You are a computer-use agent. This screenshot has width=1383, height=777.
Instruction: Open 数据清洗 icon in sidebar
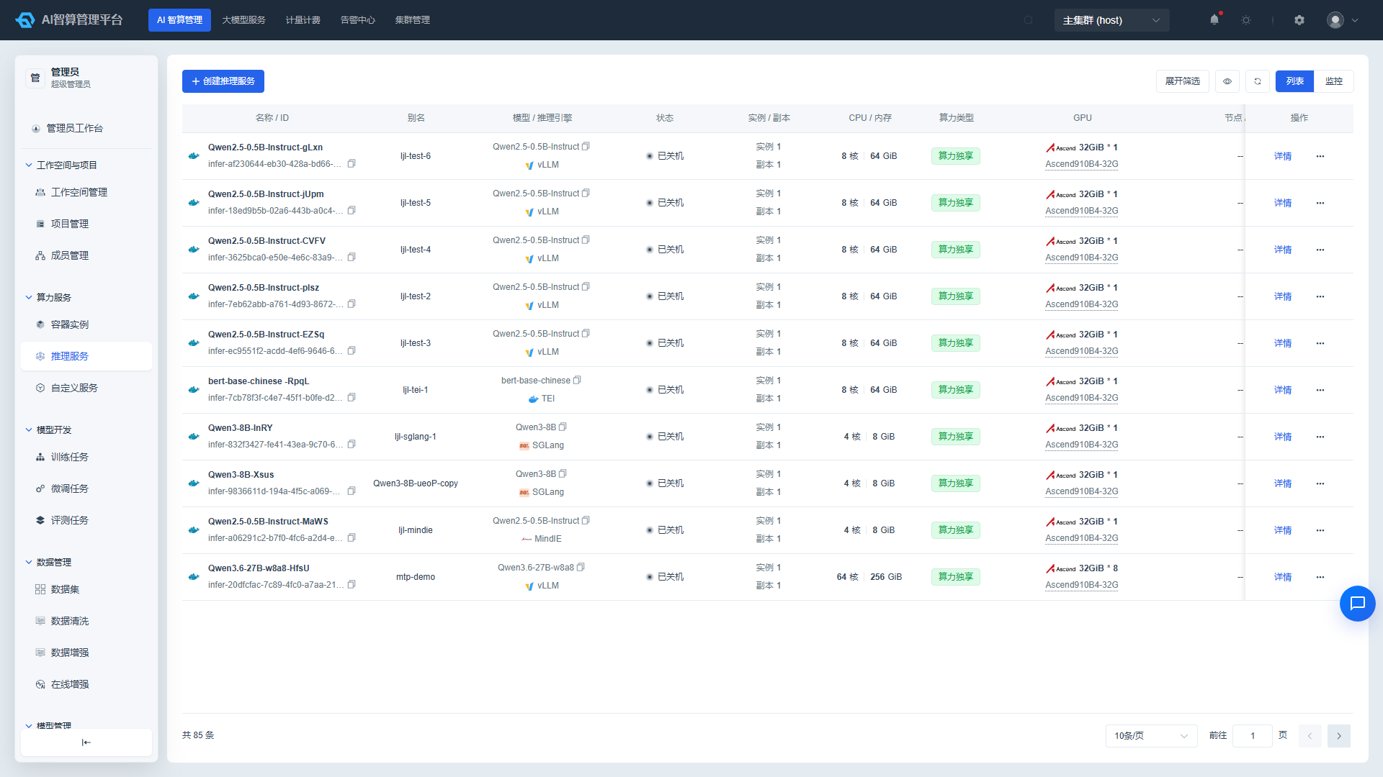[x=40, y=621]
